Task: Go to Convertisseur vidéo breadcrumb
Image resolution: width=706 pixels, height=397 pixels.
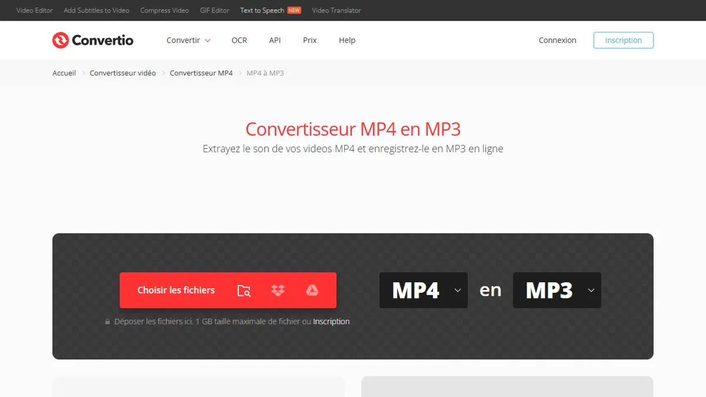Action: click(x=123, y=73)
